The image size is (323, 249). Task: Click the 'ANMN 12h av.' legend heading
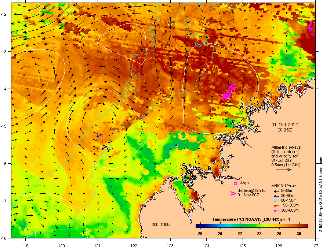coord(284,186)
